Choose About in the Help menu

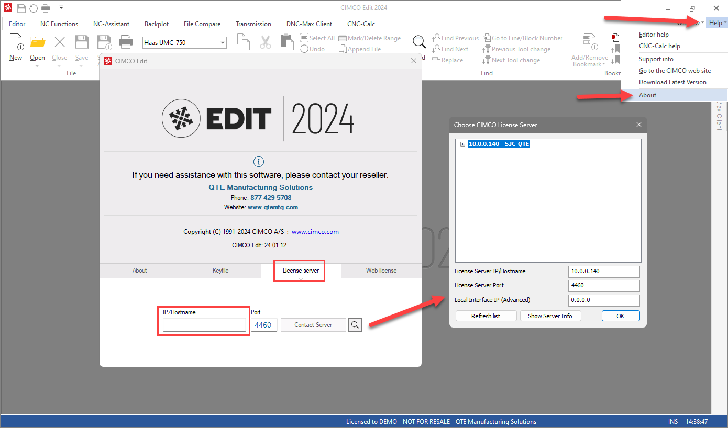(674, 95)
